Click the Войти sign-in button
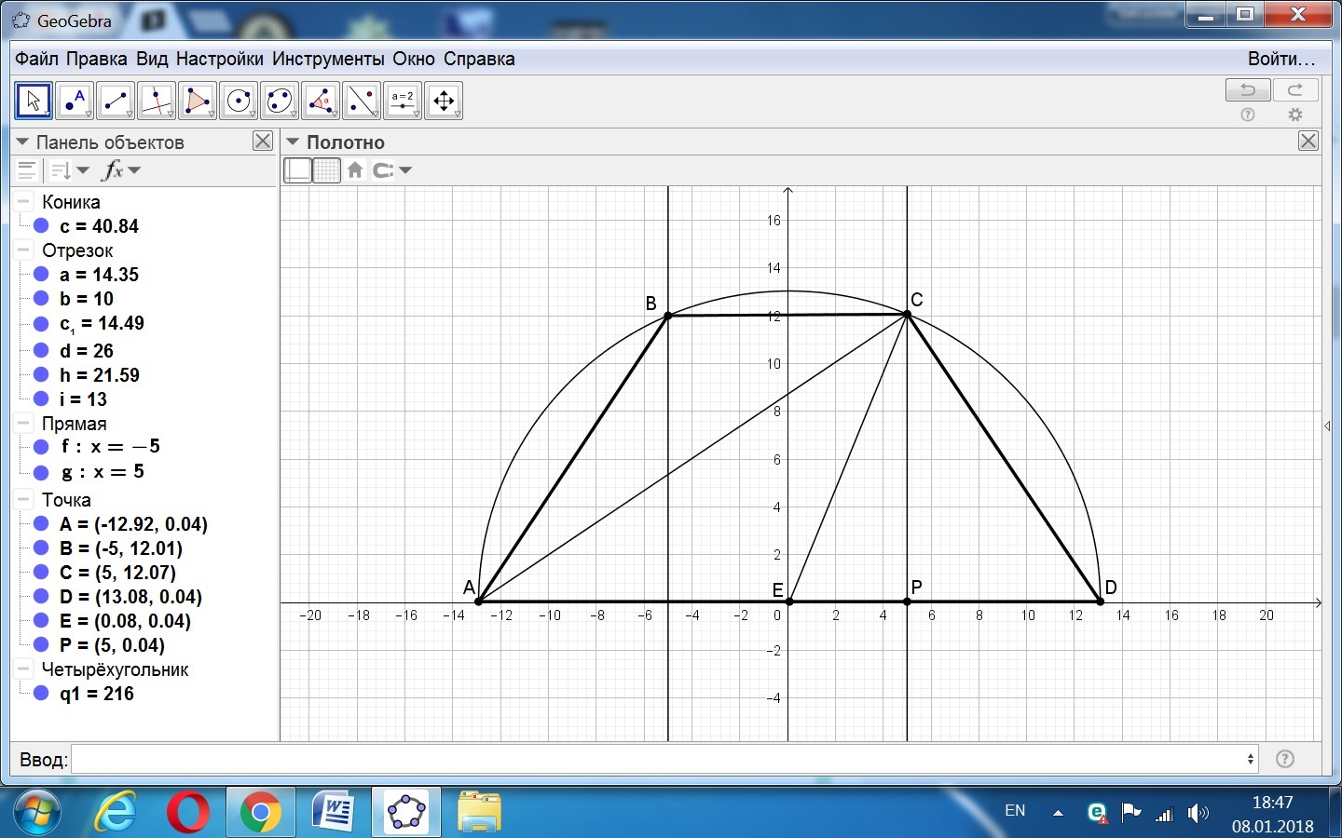1342x838 pixels. pos(1281,59)
